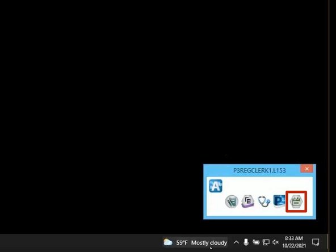Click the Show desktop strip beside notifications

coord(327,243)
